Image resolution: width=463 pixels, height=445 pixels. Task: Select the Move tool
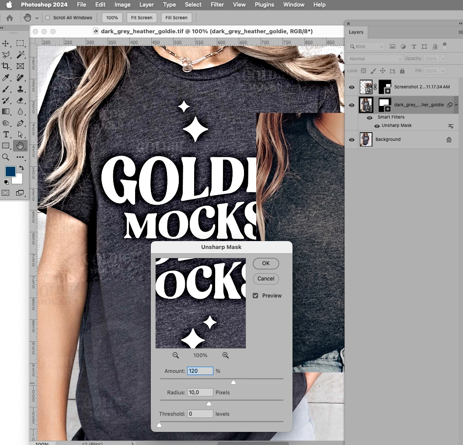coord(6,43)
